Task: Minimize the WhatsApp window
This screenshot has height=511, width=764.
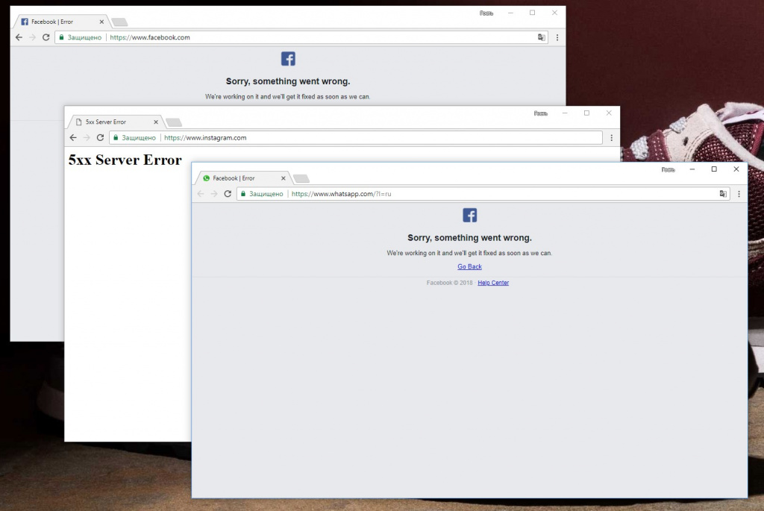Action: coord(692,169)
